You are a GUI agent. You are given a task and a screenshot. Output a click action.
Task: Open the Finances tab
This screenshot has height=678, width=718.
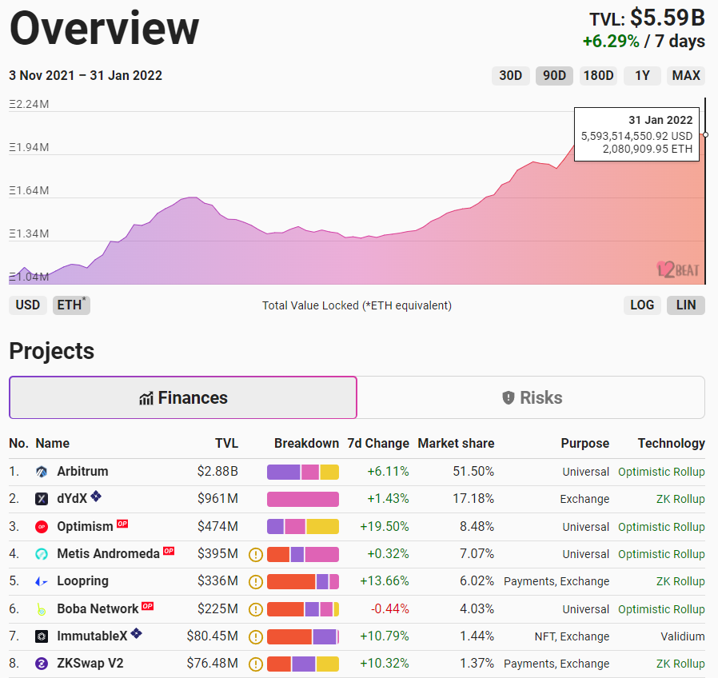coord(183,397)
